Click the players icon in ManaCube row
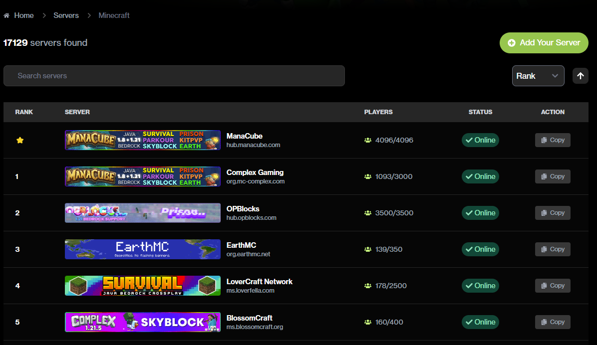The height and width of the screenshot is (345, 597). [368, 141]
